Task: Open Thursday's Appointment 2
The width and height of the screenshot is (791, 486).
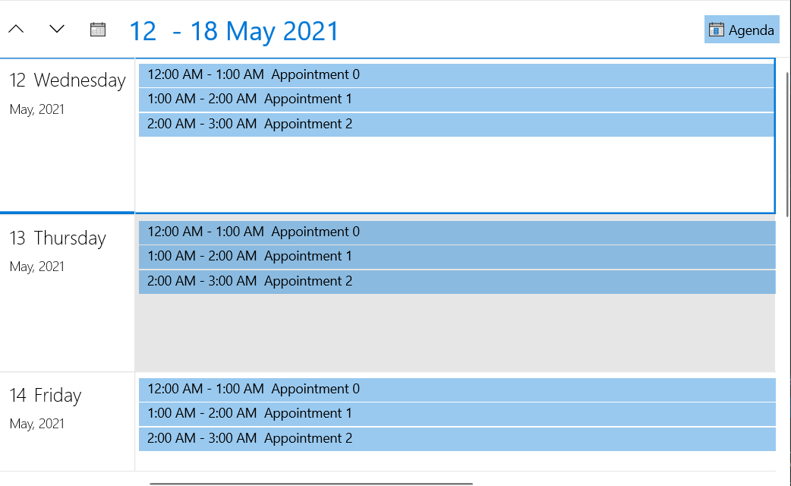Action: (x=455, y=281)
